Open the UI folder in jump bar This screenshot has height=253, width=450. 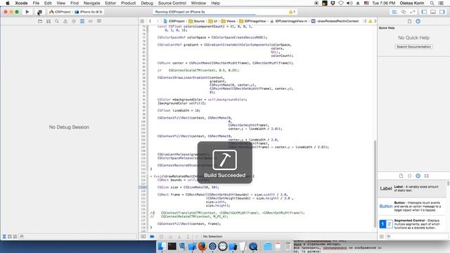(213, 21)
